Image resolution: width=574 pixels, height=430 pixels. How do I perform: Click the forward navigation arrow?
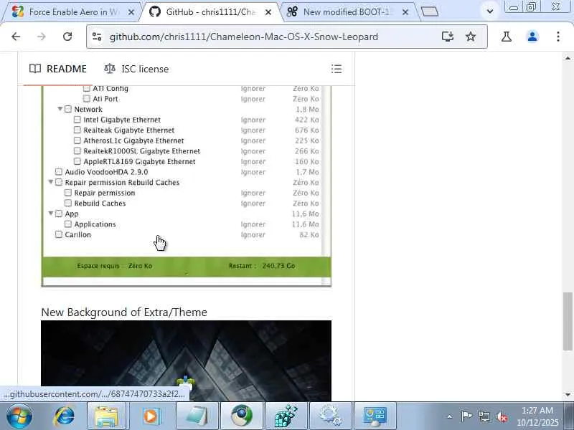(x=42, y=37)
